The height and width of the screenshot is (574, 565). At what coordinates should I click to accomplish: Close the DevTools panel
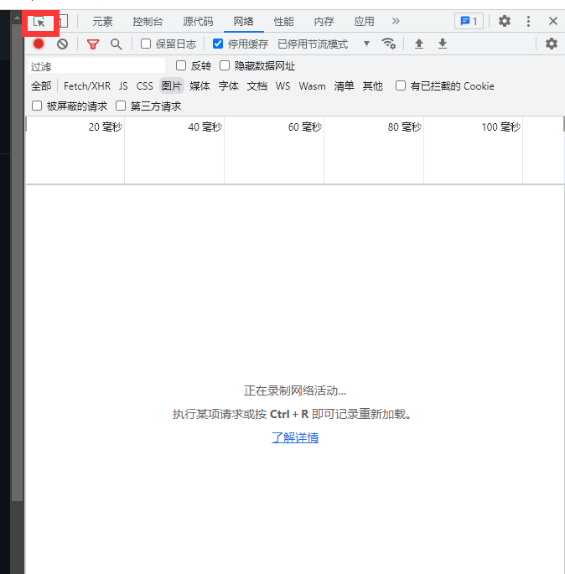(x=553, y=21)
